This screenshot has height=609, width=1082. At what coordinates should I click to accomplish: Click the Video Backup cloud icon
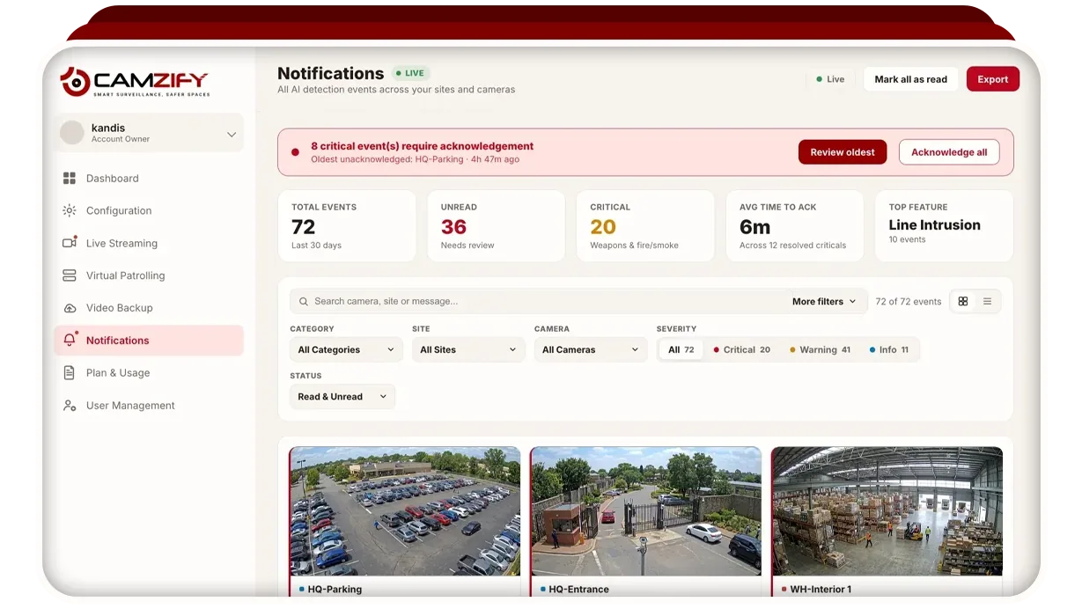coord(70,309)
